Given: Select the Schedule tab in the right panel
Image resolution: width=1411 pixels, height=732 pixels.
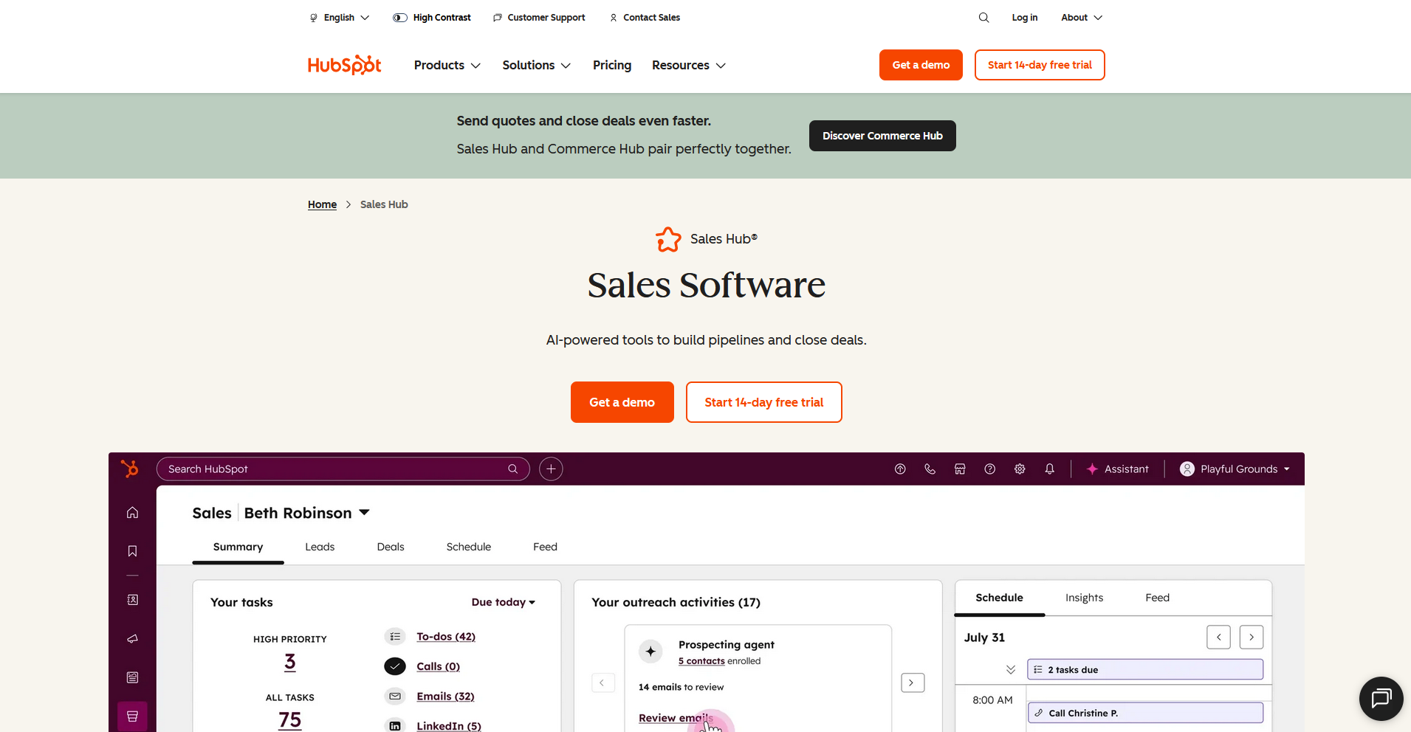Looking at the screenshot, I should coord(999,598).
